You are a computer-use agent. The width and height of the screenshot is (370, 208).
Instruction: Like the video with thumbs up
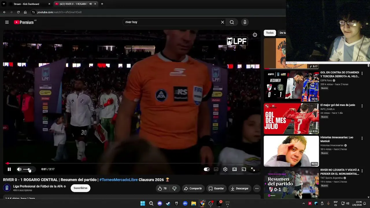click(162, 188)
